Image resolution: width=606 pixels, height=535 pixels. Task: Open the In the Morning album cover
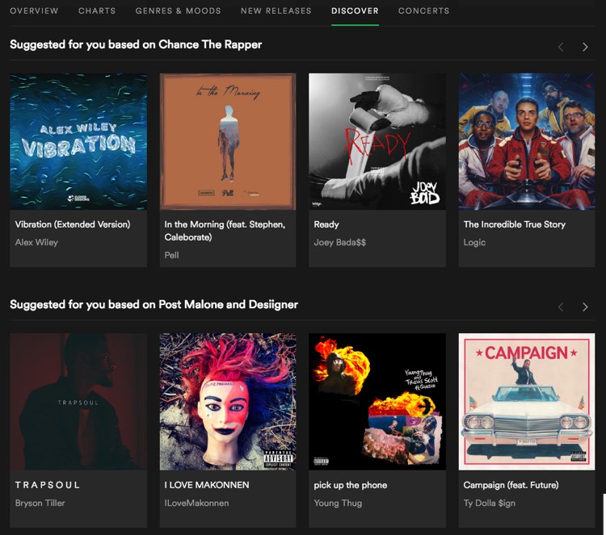point(228,142)
